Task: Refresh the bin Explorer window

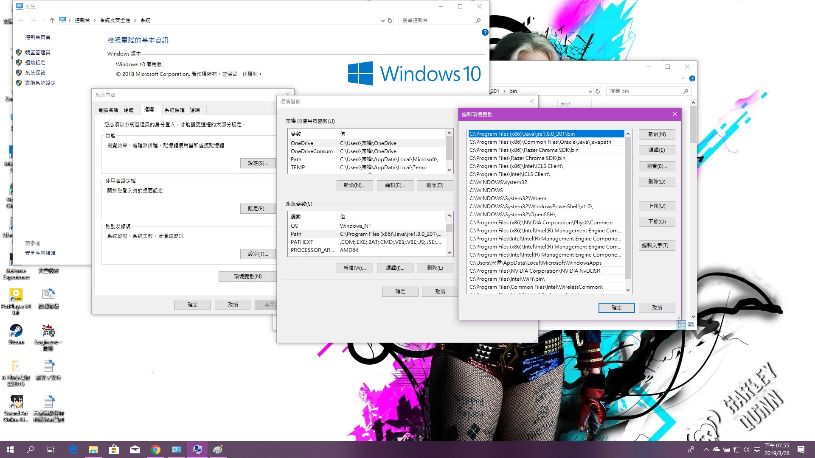Action: pyautogui.click(x=598, y=91)
